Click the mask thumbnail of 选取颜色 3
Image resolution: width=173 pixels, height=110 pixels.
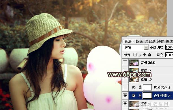pos(147,87)
